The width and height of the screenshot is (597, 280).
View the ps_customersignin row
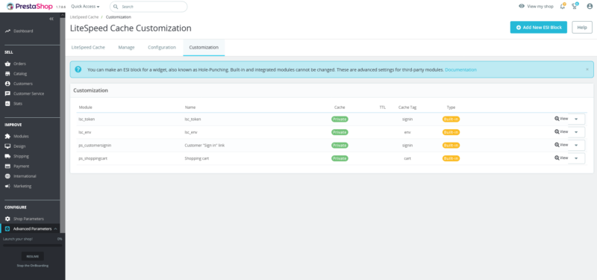tap(561, 145)
